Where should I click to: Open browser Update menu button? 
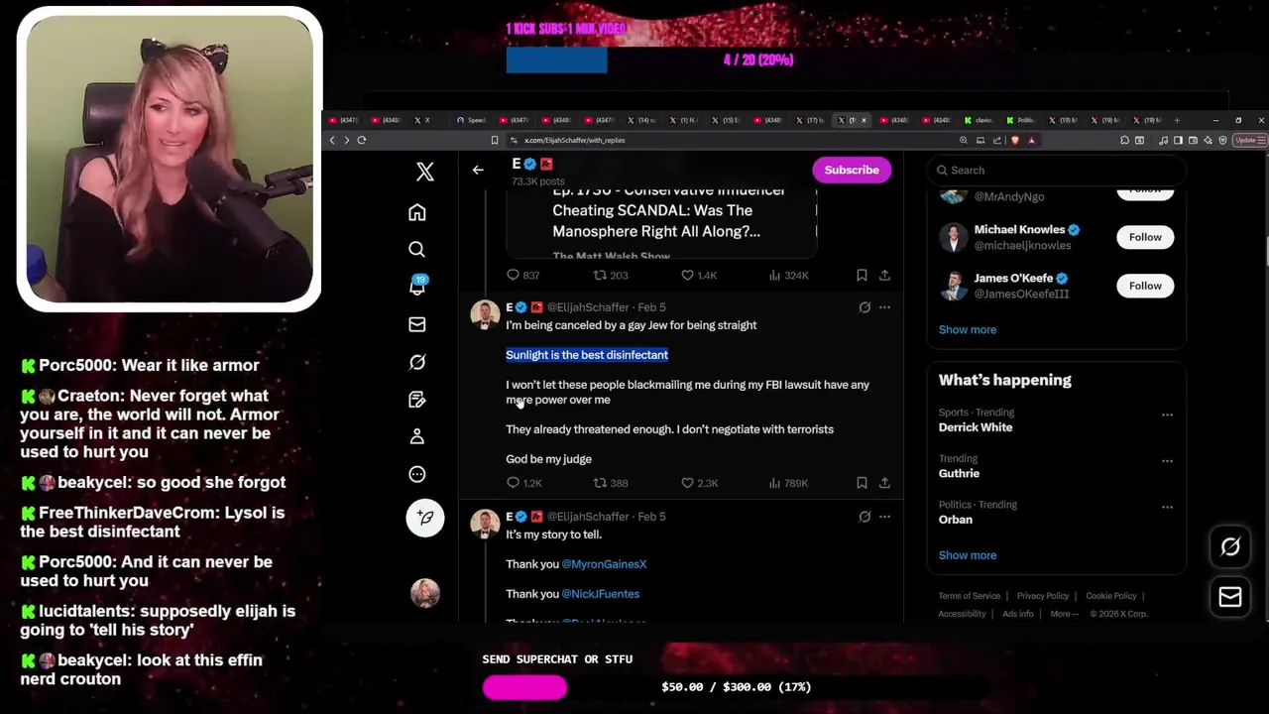[x=1248, y=140]
